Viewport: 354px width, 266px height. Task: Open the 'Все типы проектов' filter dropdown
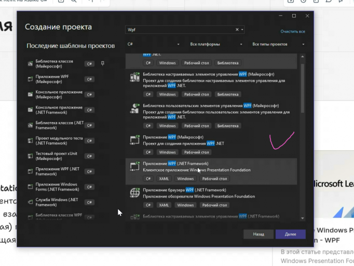click(278, 44)
